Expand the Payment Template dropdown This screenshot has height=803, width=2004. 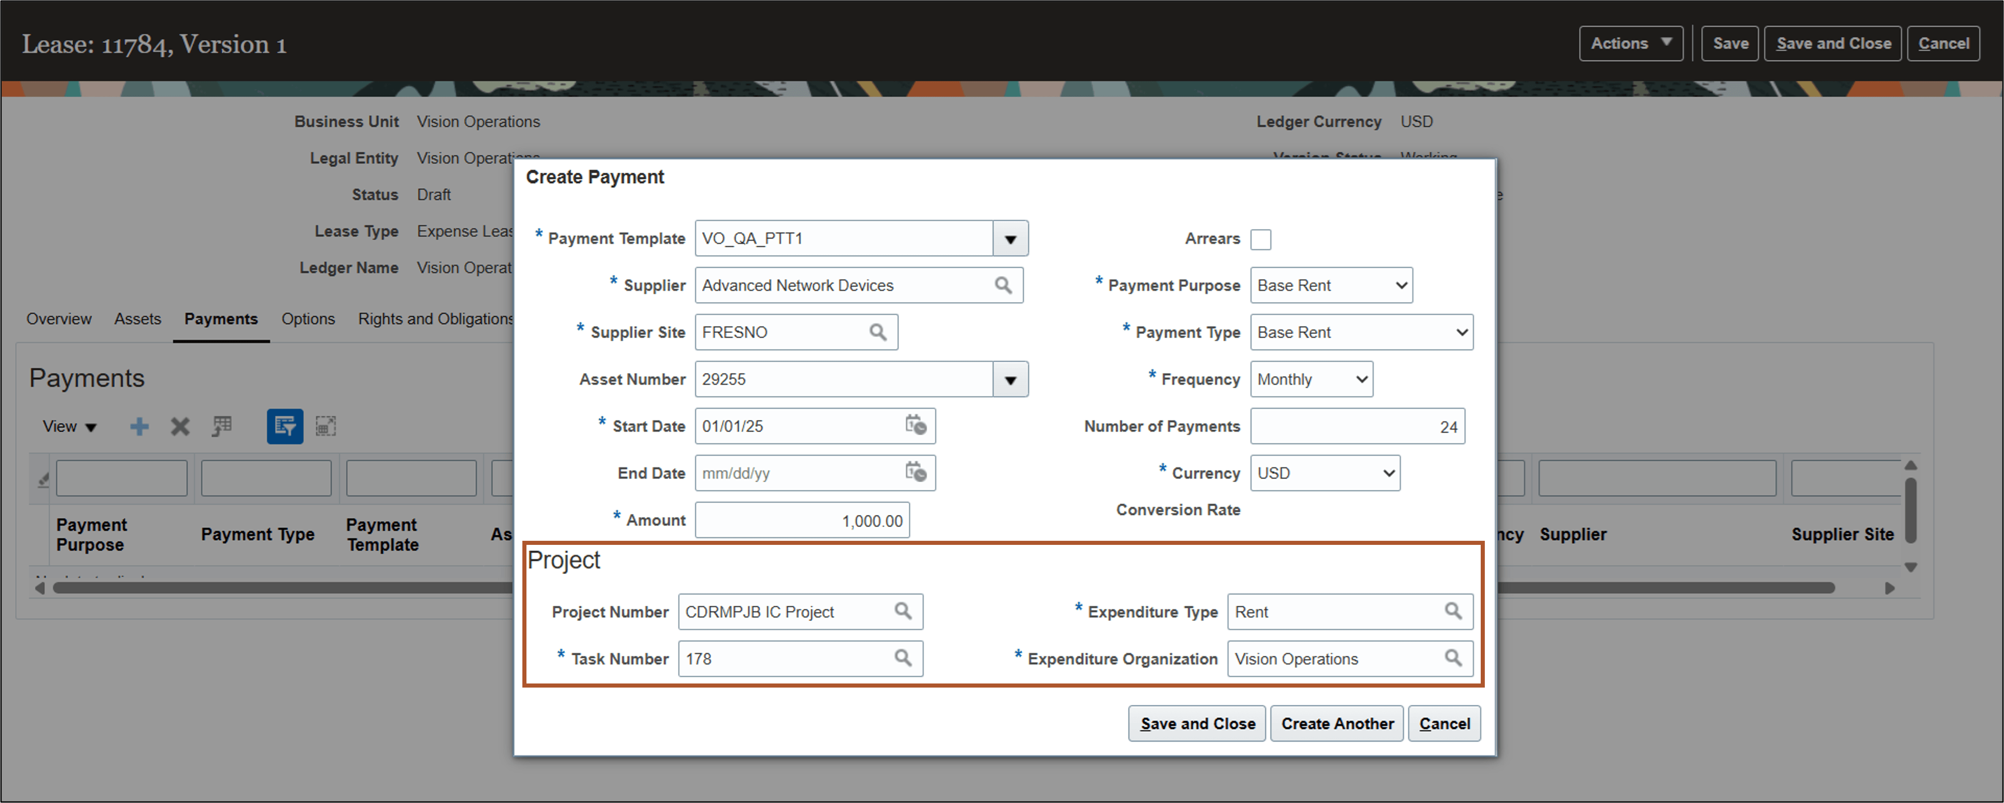click(x=1010, y=239)
